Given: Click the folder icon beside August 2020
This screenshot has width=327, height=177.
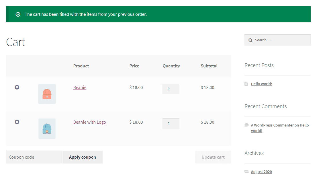Looking at the screenshot, I should coord(246,171).
